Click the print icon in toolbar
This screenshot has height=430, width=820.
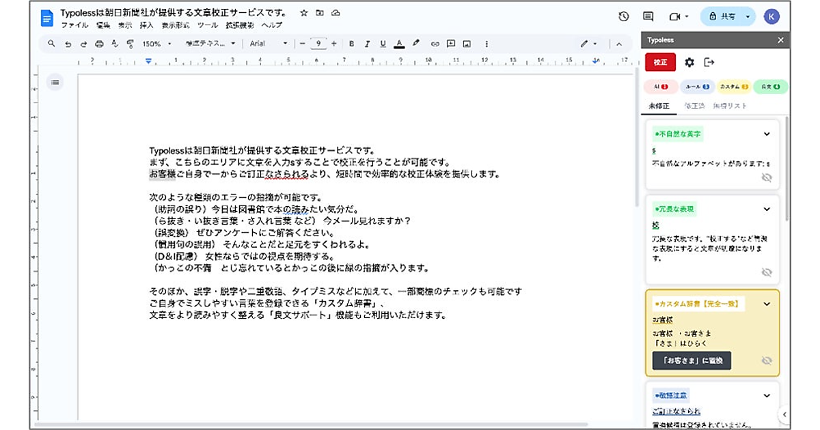[99, 44]
